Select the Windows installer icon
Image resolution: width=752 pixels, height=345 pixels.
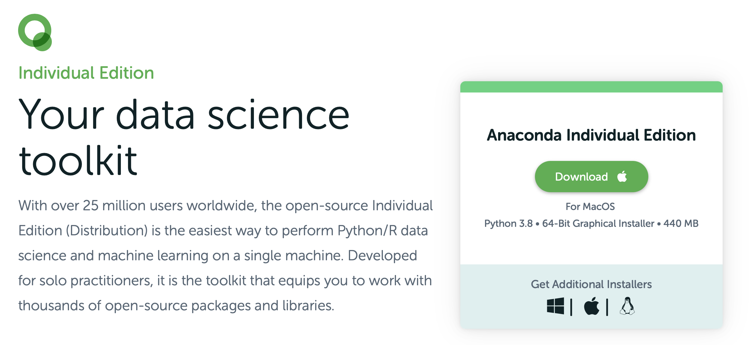[555, 306]
